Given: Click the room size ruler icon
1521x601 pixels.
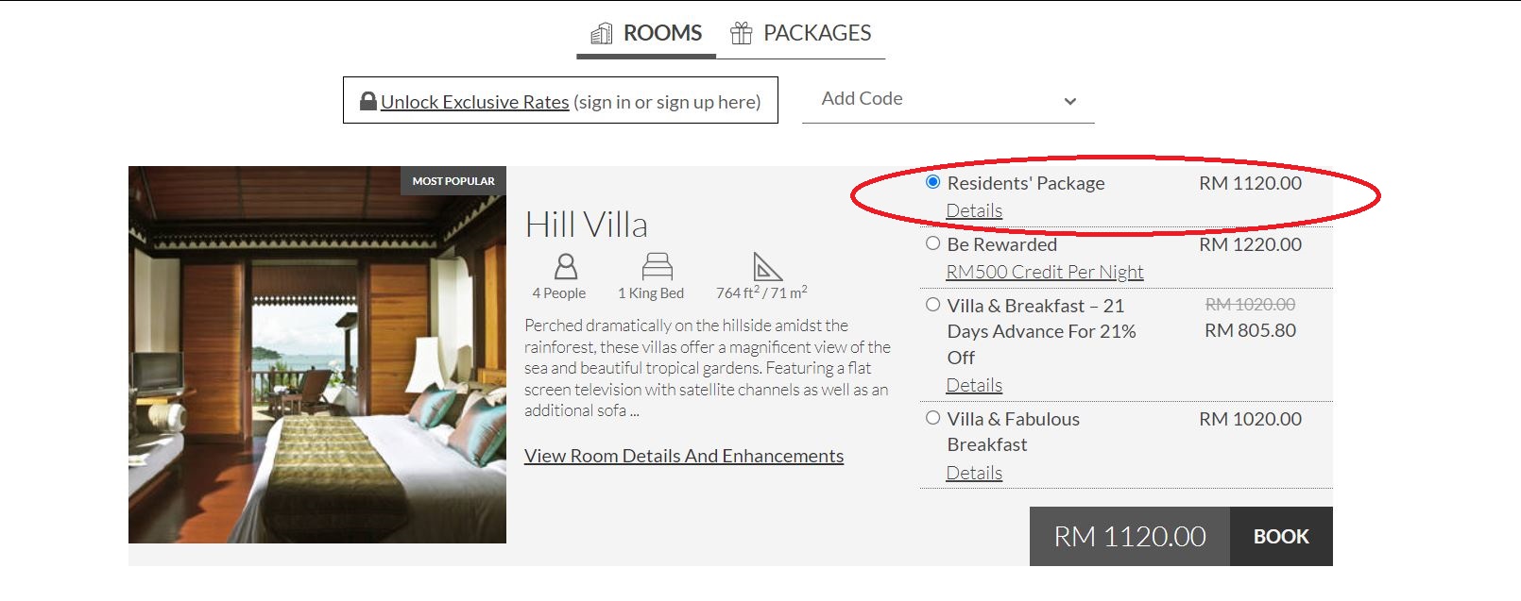Looking at the screenshot, I should click(x=767, y=266).
